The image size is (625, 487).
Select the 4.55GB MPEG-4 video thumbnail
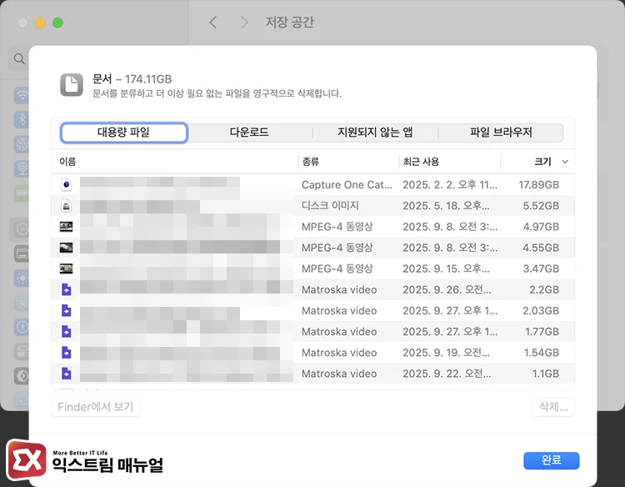(67, 248)
